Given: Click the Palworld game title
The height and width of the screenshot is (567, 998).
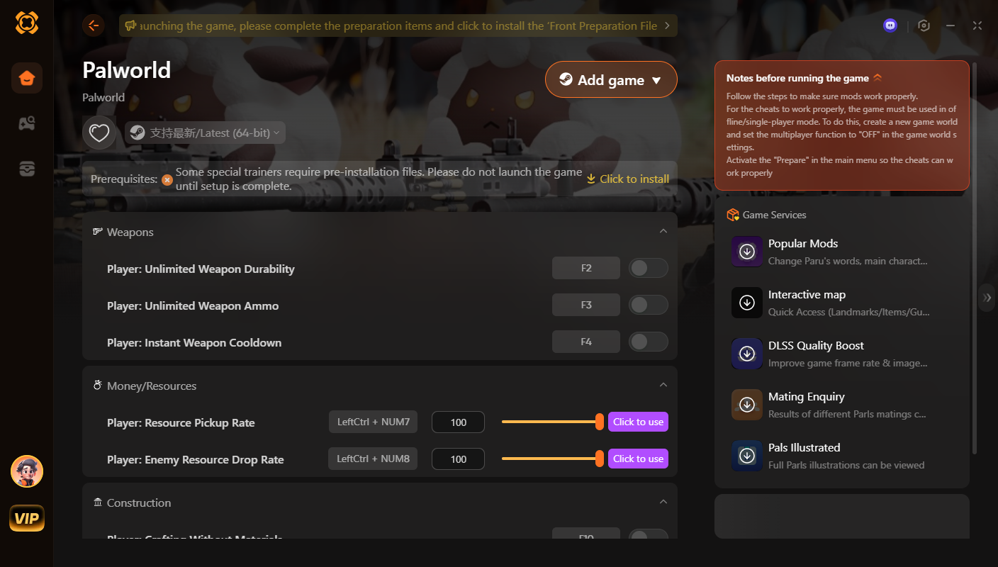Looking at the screenshot, I should pos(126,70).
